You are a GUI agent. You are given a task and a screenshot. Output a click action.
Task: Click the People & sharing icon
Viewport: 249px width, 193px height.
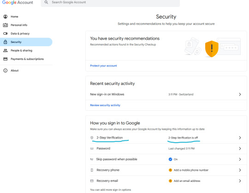tap(6, 50)
